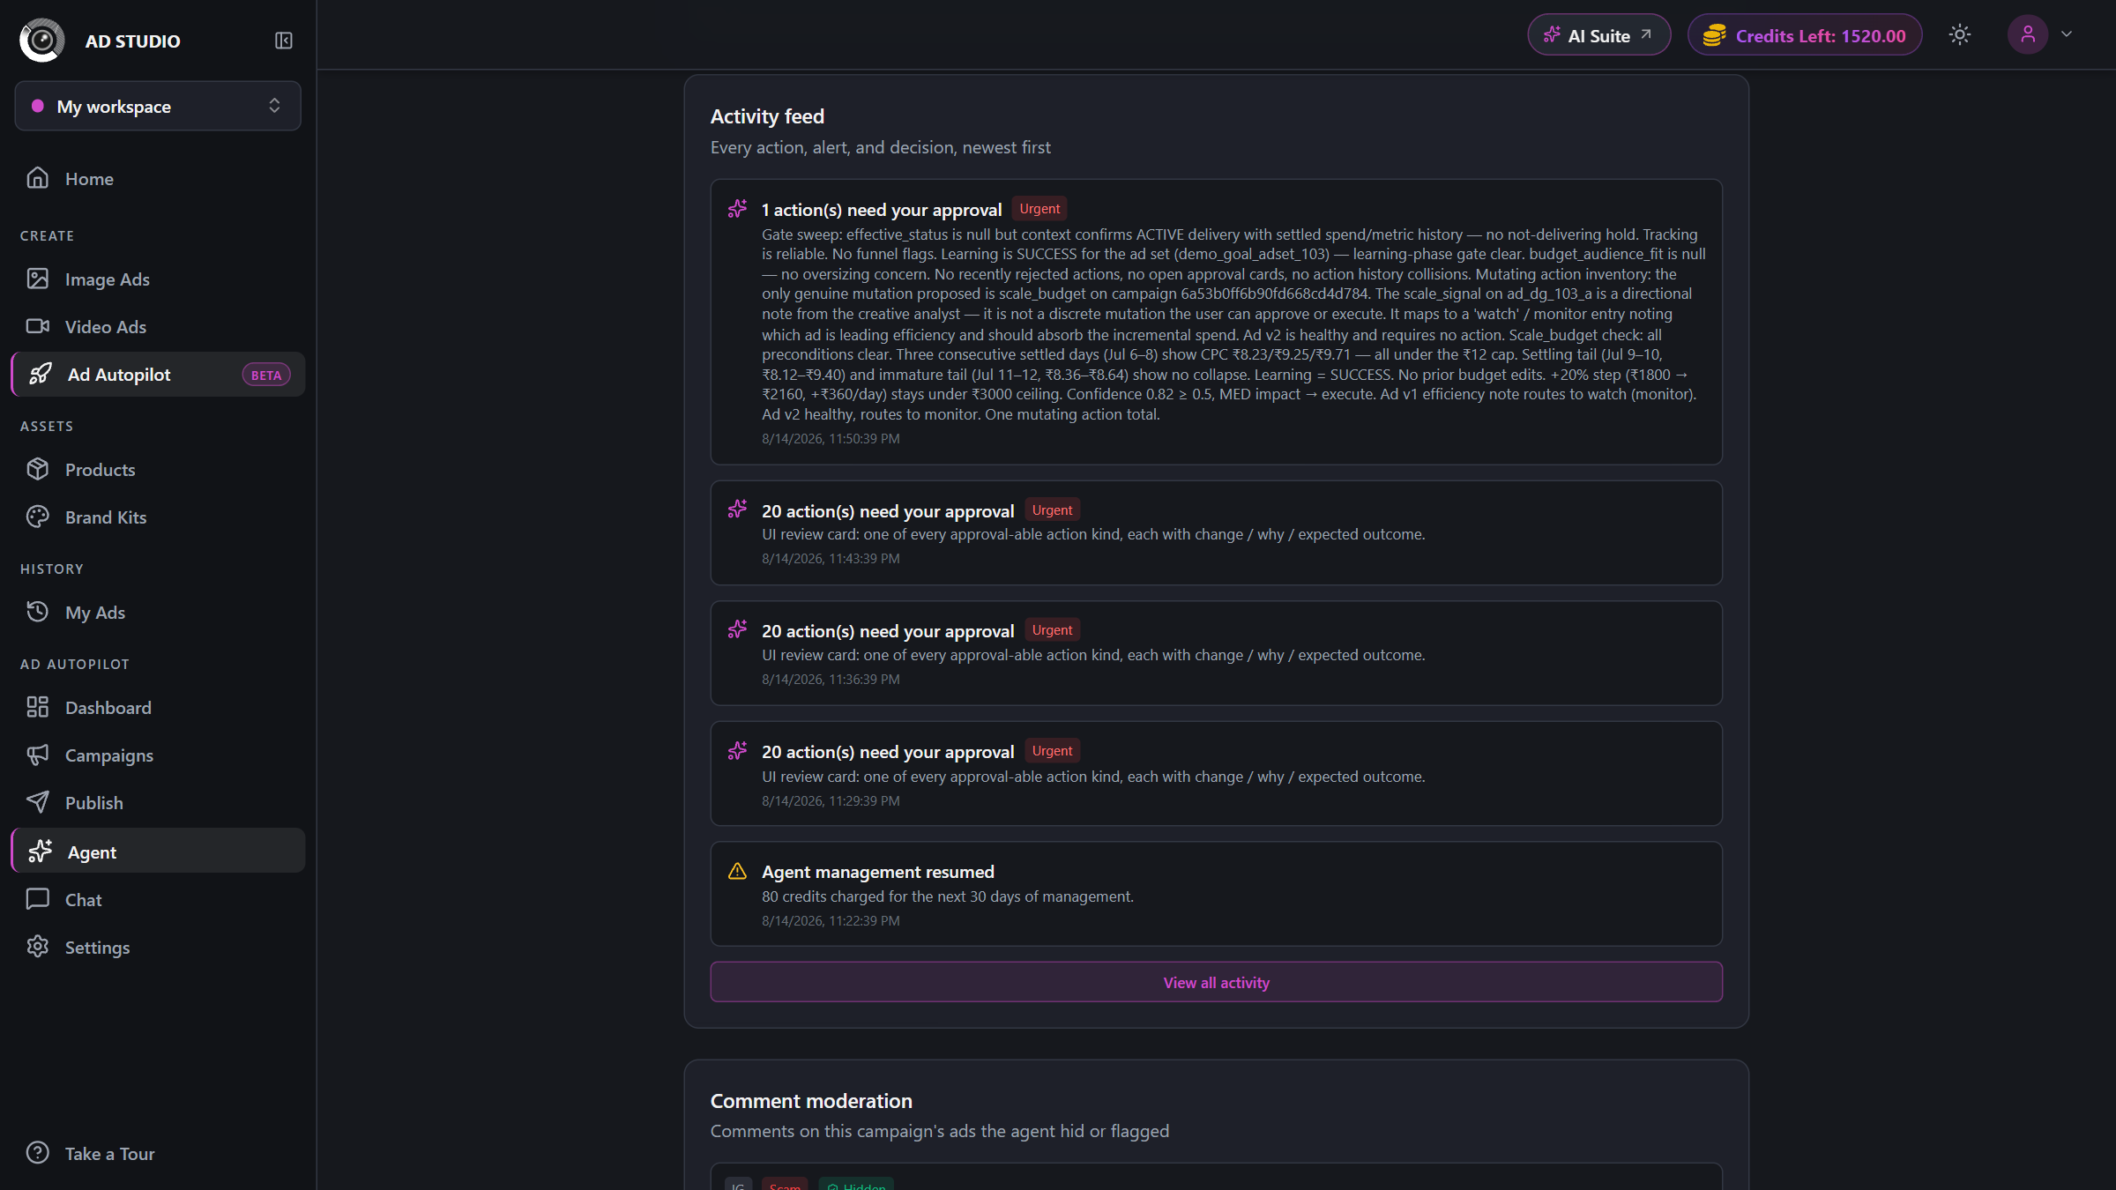This screenshot has width=2116, height=1190.
Task: Navigate to Dashboard in Ad Autopilot
Action: click(x=158, y=707)
